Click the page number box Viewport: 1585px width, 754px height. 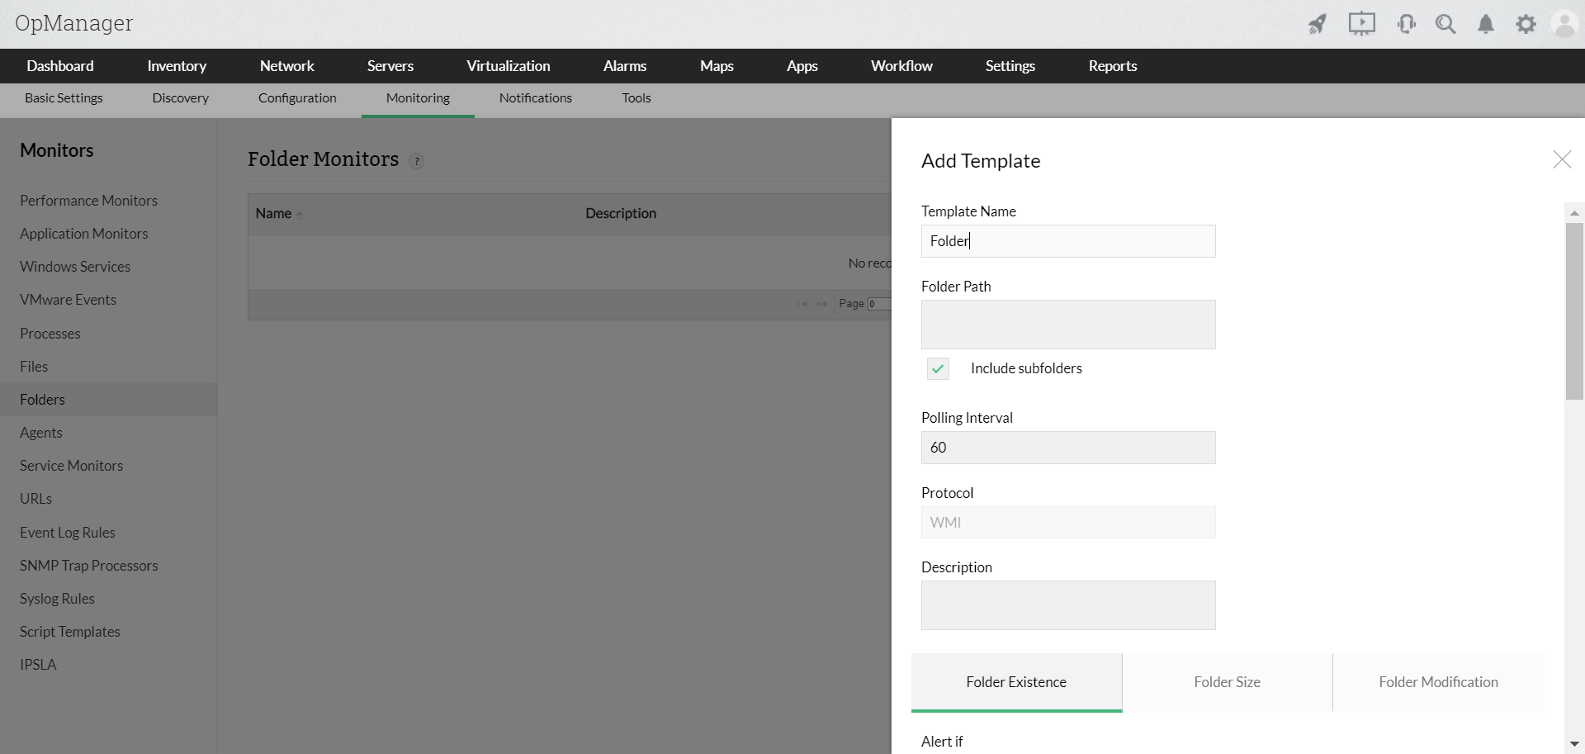pyautogui.click(x=878, y=304)
